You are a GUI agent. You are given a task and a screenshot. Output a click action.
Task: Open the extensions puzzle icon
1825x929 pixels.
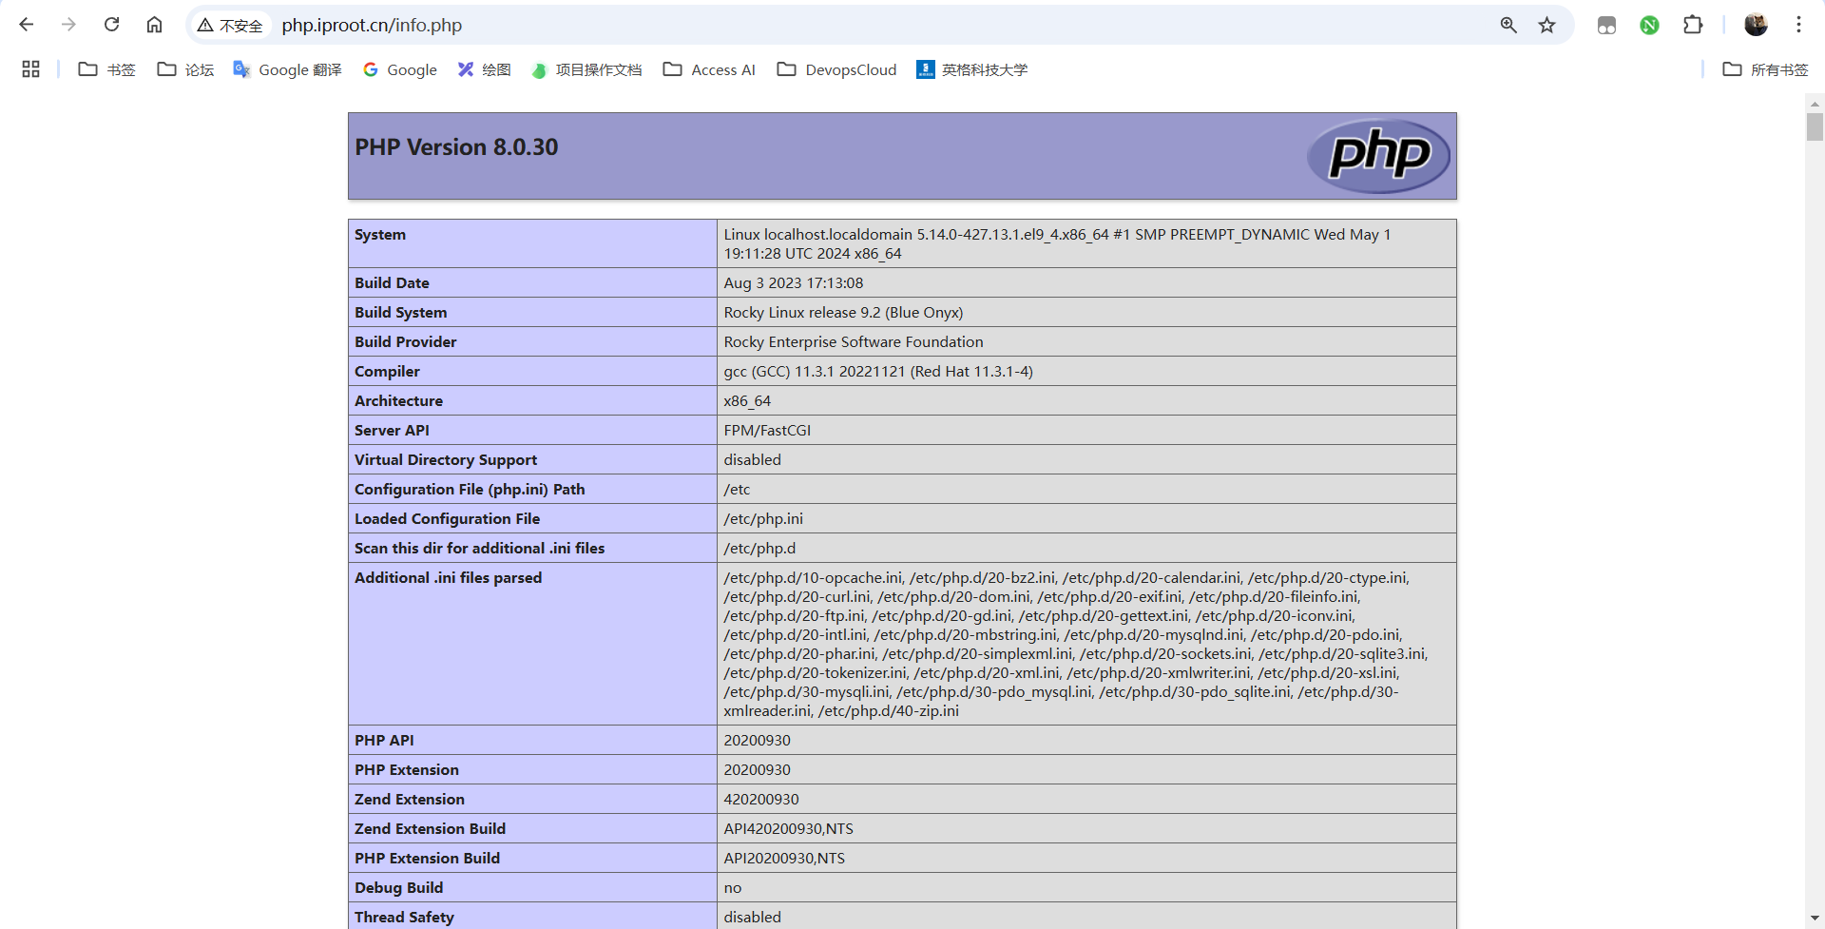pyautogui.click(x=1693, y=25)
